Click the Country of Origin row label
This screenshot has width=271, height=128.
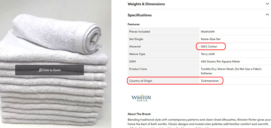pyautogui.click(x=141, y=80)
